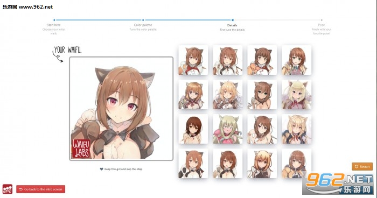The width and height of the screenshot is (377, 198).
Task: Choose the earless brown-haired variant in yellow puffy jacket
Action: click(x=296, y=164)
